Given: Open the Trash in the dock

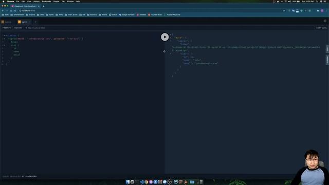Looking at the screenshot, I should pyautogui.click(x=201, y=182).
